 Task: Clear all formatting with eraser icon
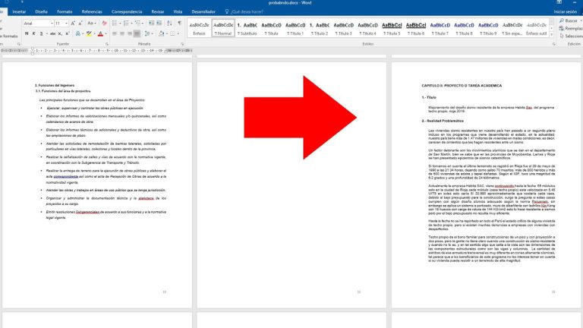tap(104, 24)
